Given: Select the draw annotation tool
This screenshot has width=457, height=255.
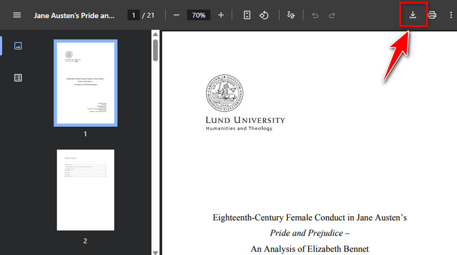Looking at the screenshot, I should (290, 15).
